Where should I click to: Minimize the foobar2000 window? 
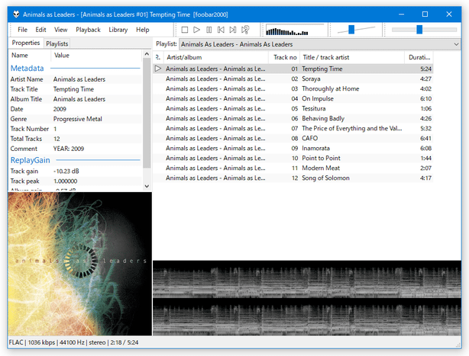click(402, 14)
